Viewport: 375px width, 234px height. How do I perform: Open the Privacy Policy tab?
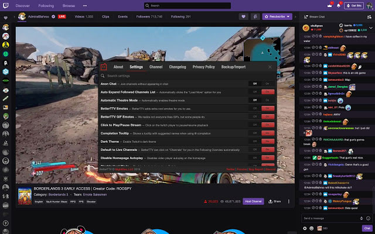click(203, 67)
